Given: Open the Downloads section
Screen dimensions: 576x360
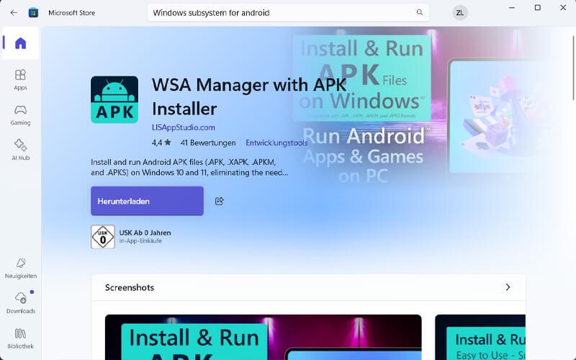Looking at the screenshot, I should click(21, 303).
